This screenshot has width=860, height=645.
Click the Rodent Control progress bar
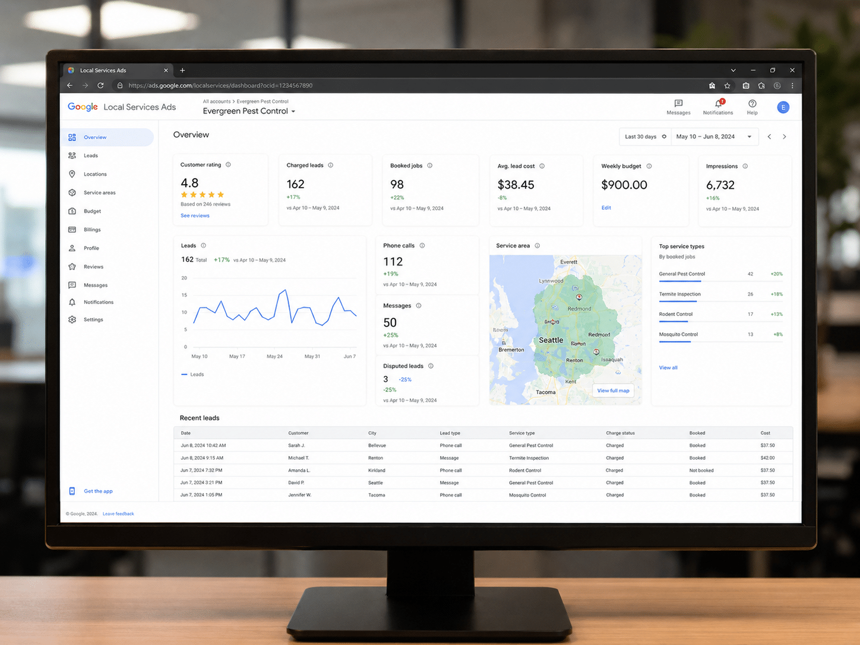coord(721,321)
